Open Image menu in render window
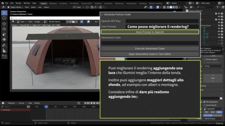The image size is (225, 126). (37, 22)
